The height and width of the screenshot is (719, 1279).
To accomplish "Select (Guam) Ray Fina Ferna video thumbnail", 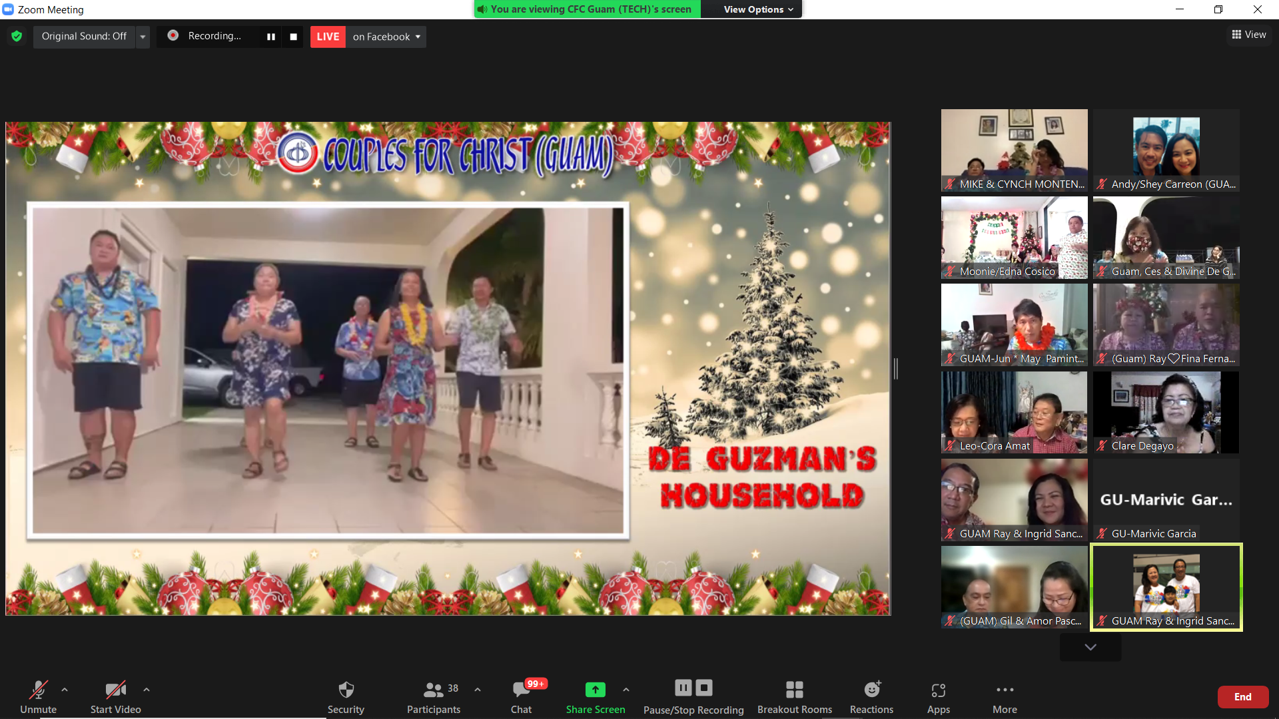I will pyautogui.click(x=1166, y=325).
